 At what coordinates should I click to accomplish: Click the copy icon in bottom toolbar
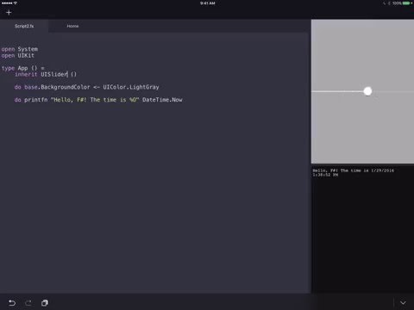tap(45, 303)
